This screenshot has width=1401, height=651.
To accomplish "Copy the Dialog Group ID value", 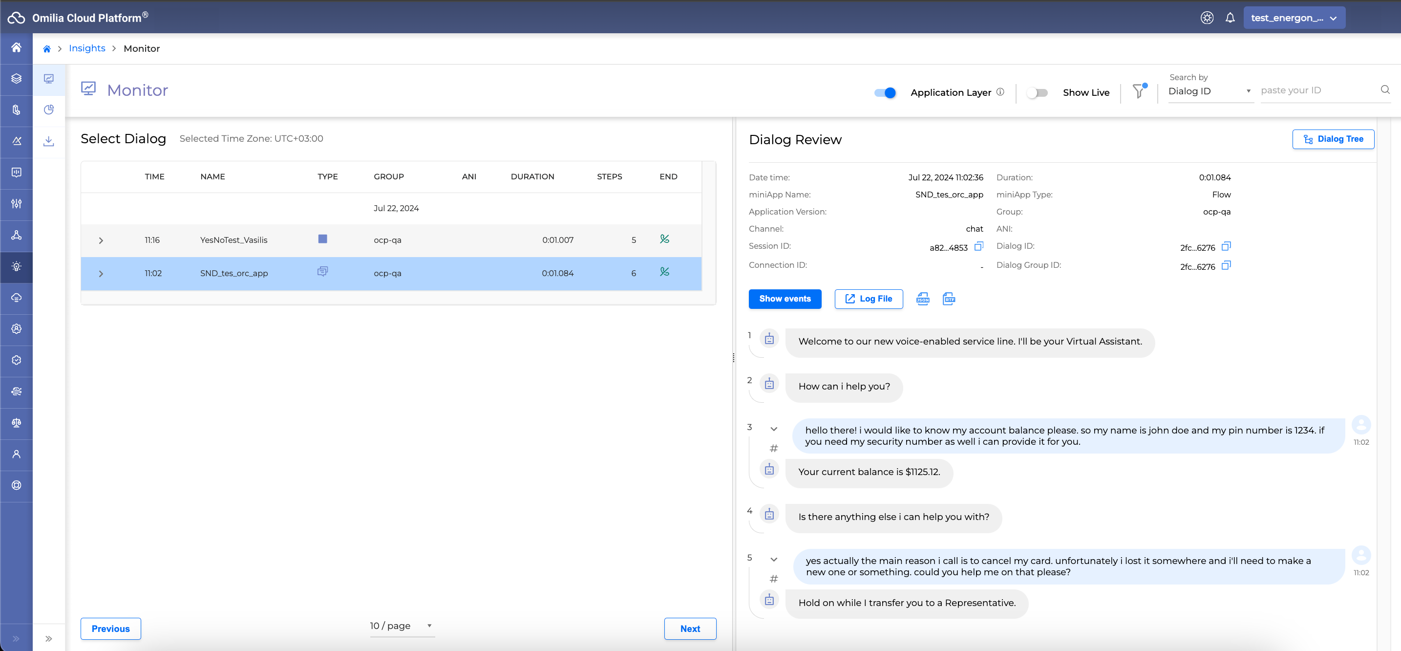I will pyautogui.click(x=1226, y=265).
